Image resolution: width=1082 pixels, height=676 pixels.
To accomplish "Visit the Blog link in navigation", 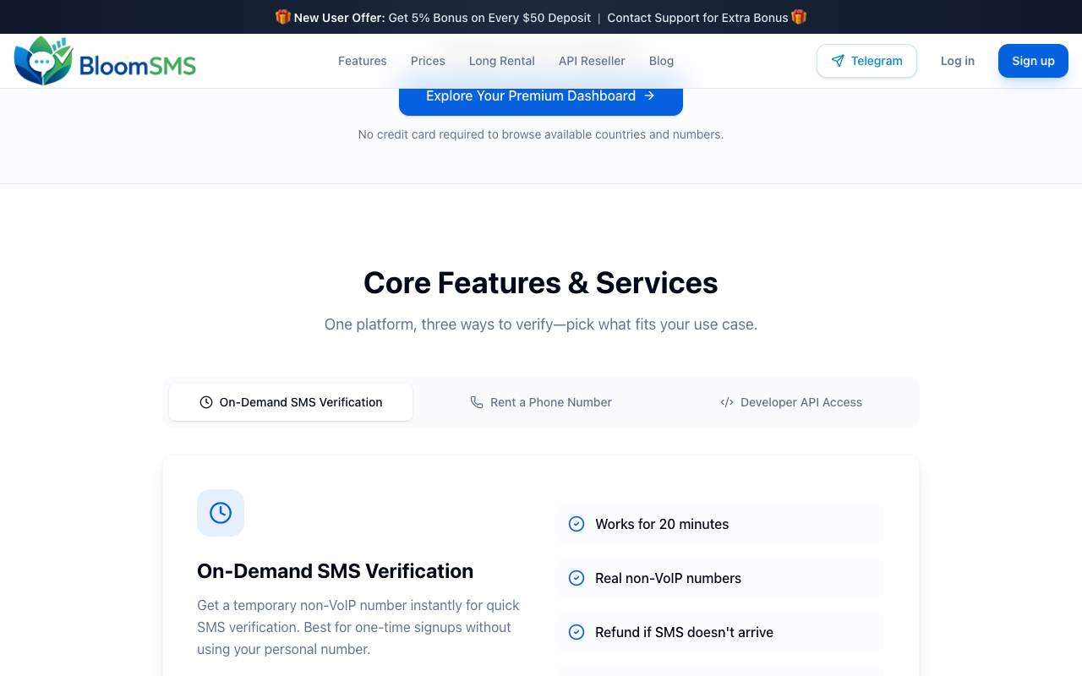I will click(x=661, y=61).
